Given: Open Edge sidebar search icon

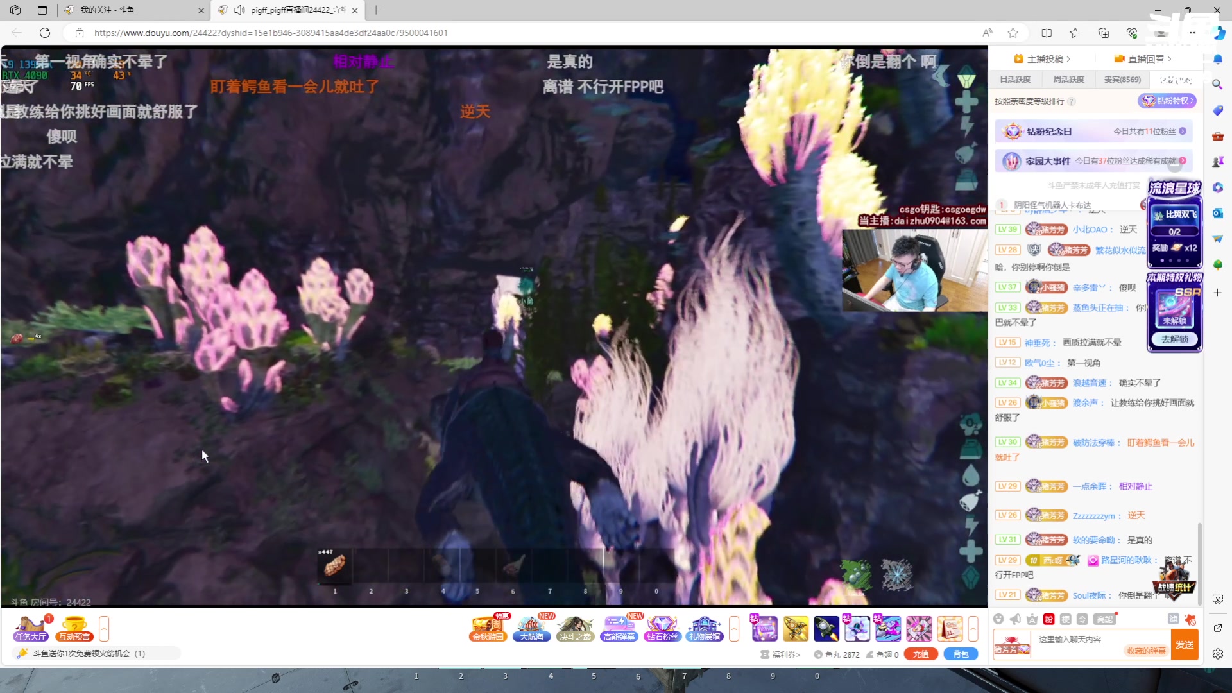Looking at the screenshot, I should coord(1218,85).
